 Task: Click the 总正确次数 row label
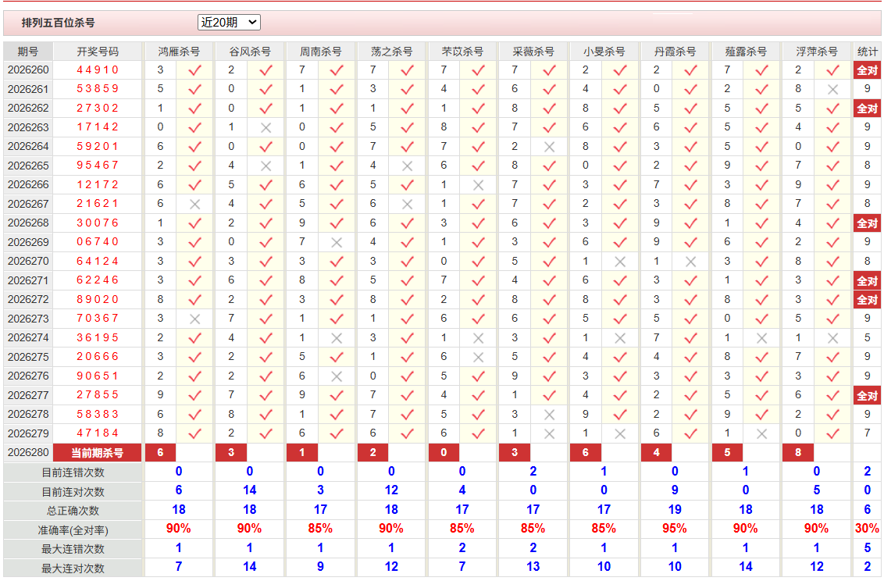(x=73, y=511)
